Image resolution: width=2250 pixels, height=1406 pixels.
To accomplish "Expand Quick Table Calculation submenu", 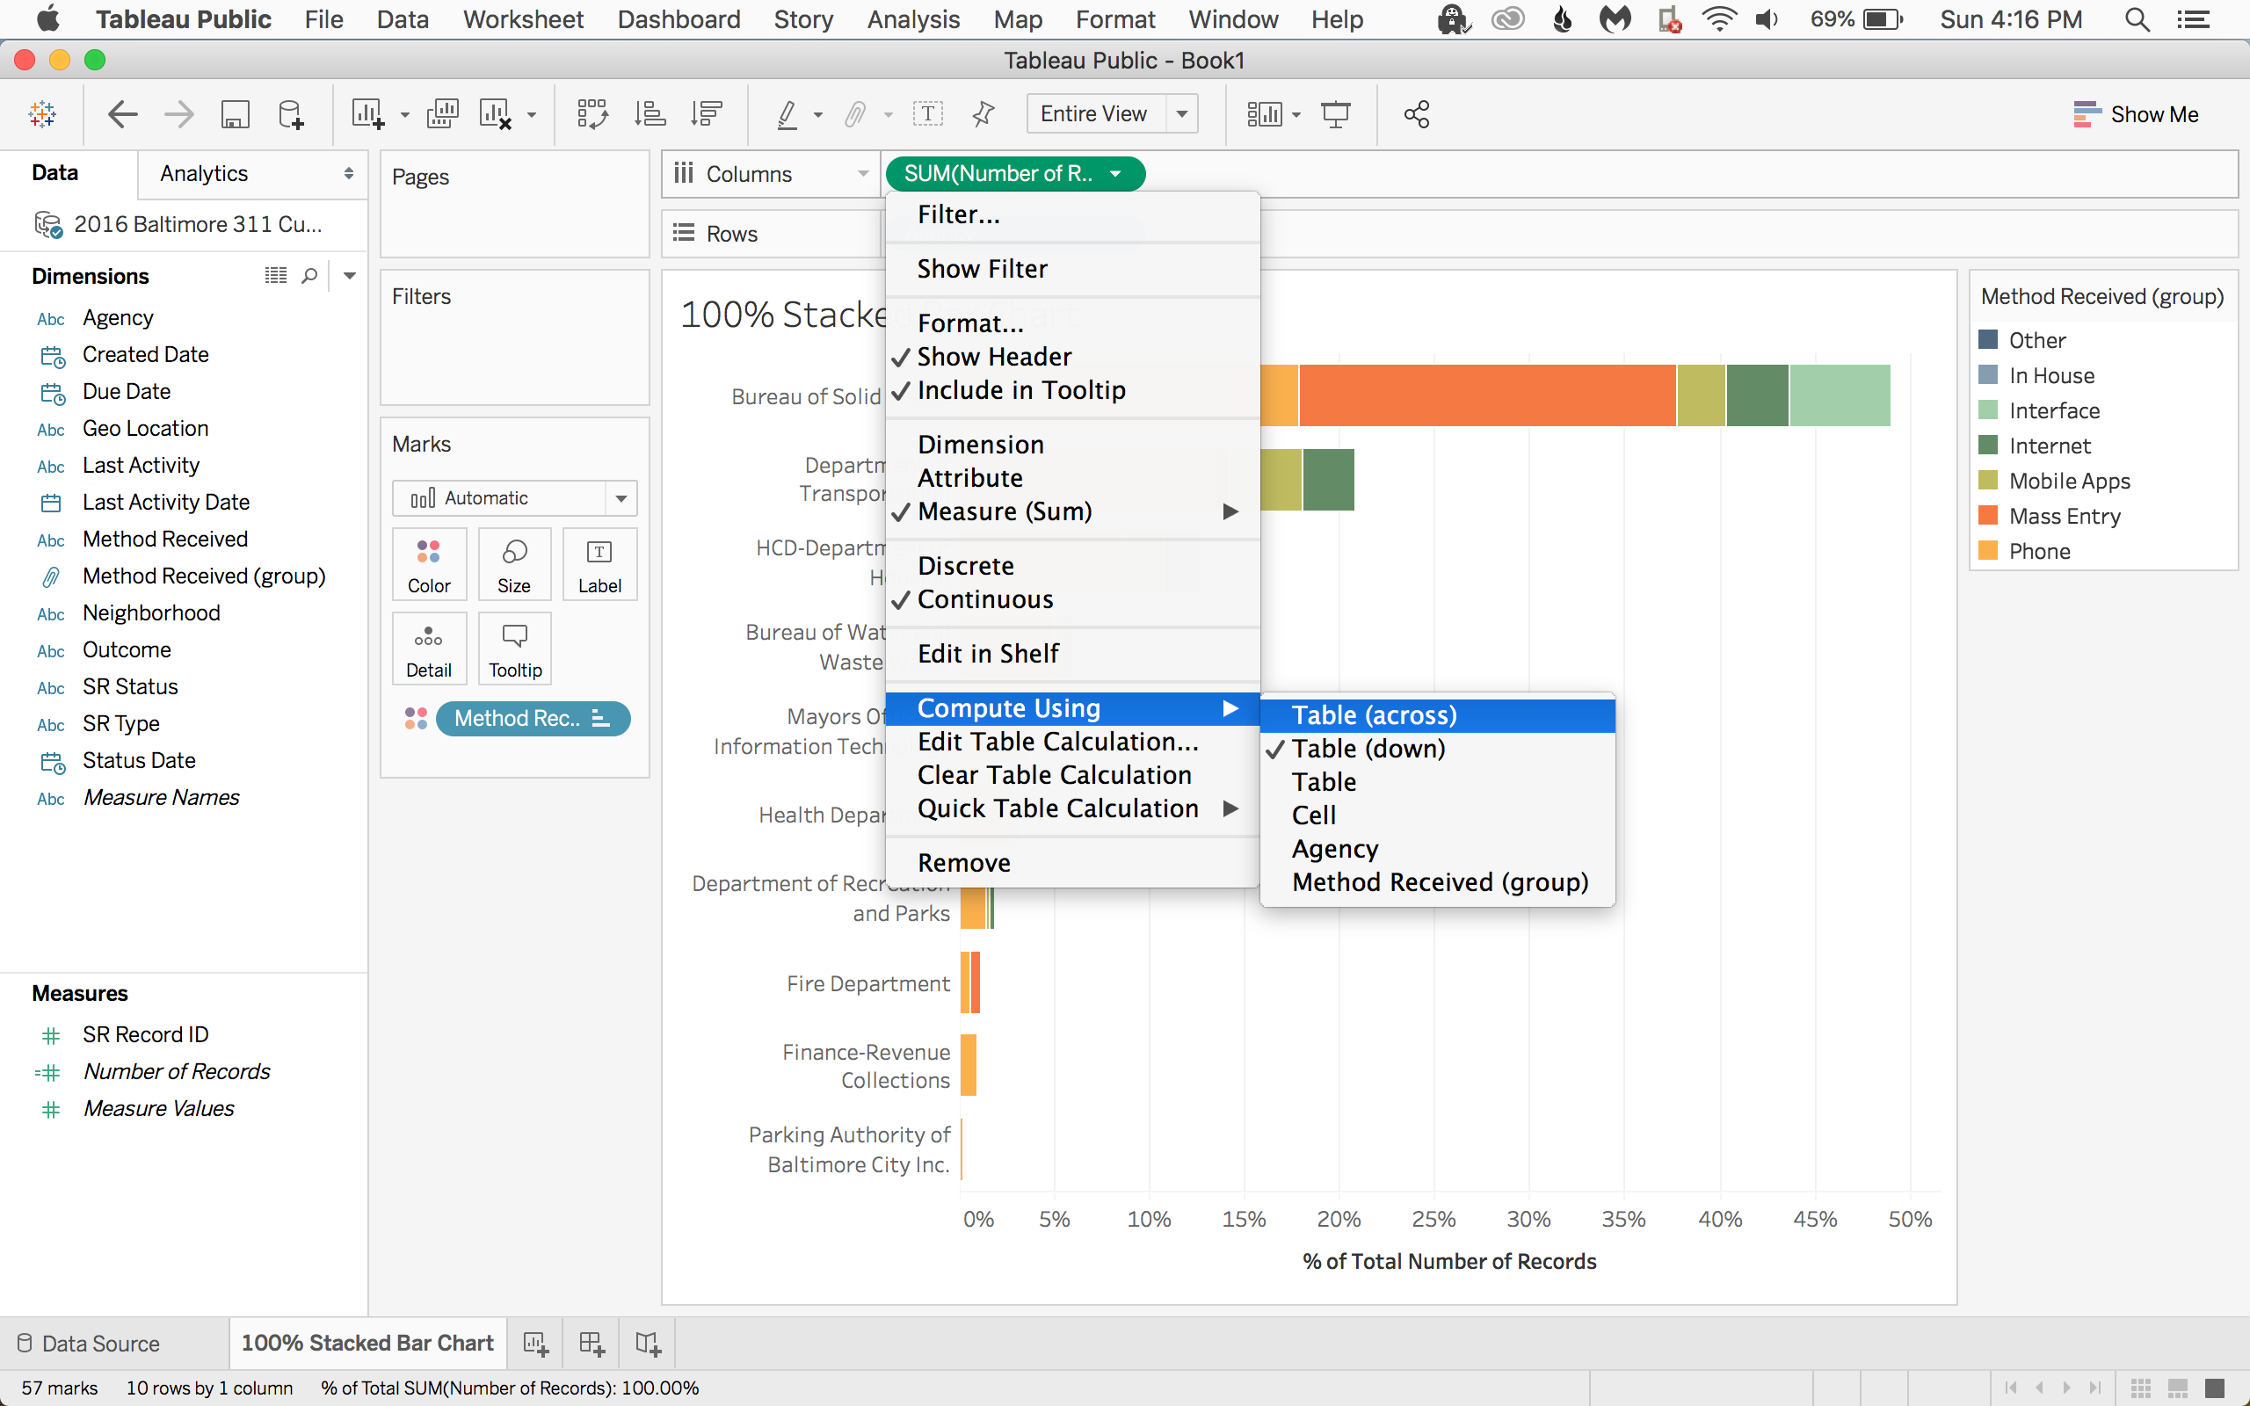I will pyautogui.click(x=1073, y=809).
